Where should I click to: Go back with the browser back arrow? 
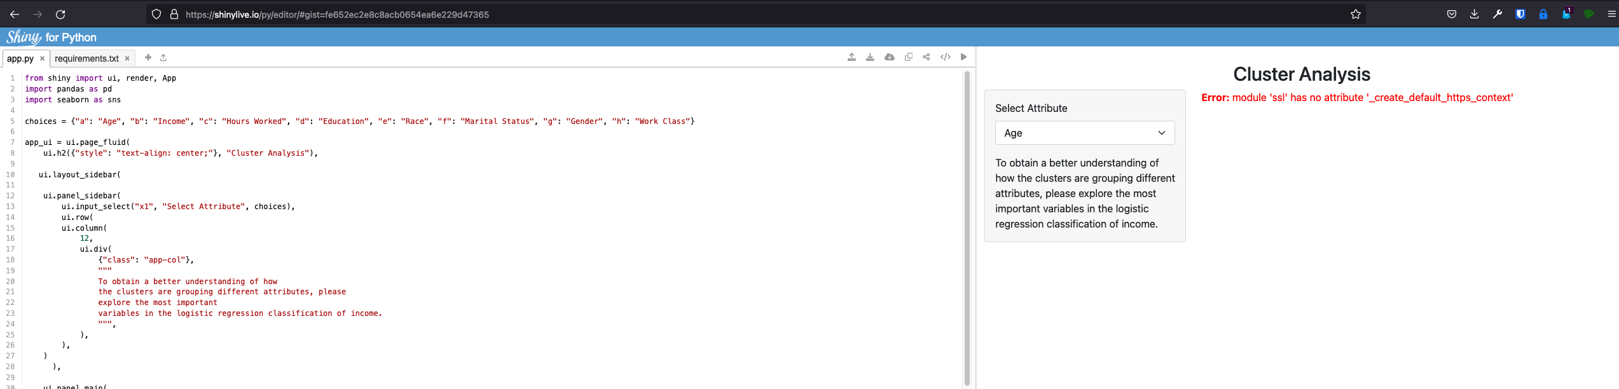pos(15,14)
